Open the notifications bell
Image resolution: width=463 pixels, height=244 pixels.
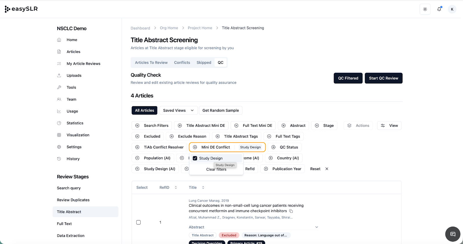click(439, 9)
